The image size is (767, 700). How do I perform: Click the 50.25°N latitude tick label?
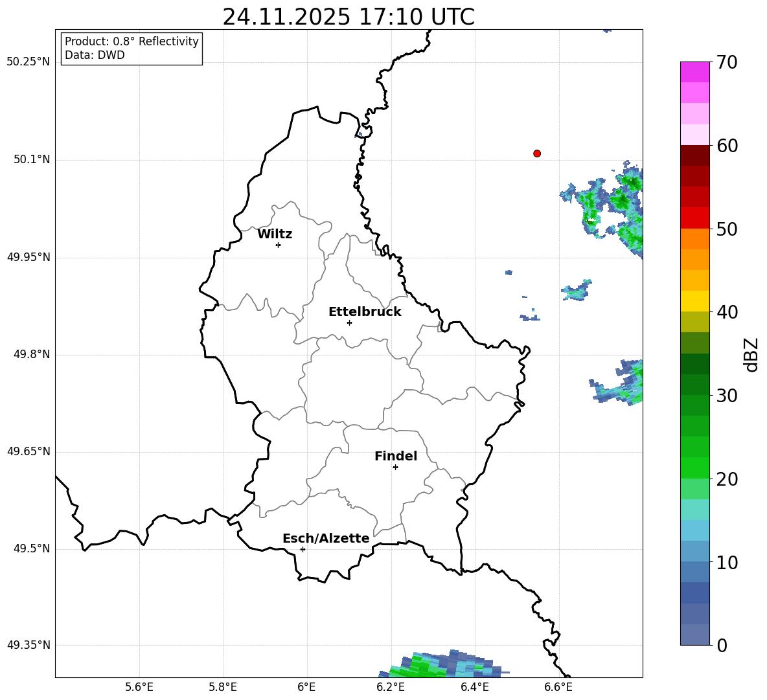click(28, 62)
